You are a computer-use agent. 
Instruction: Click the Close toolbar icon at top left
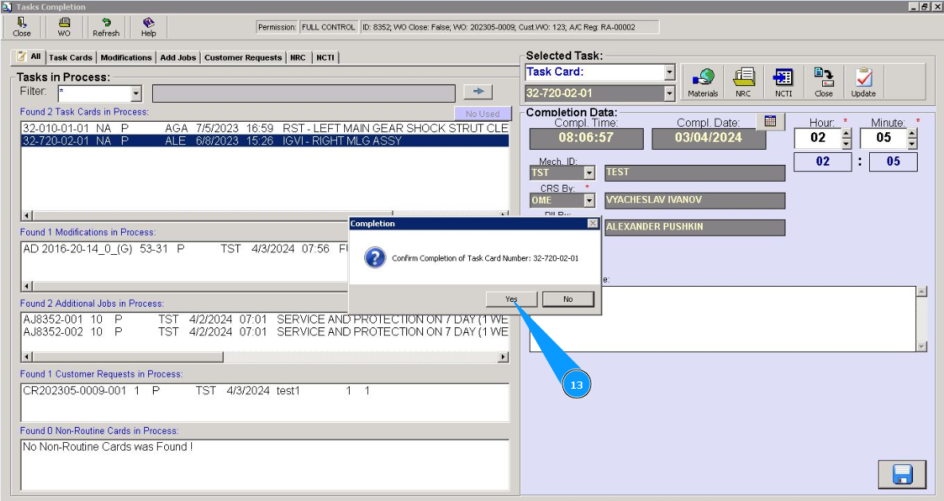click(x=22, y=26)
